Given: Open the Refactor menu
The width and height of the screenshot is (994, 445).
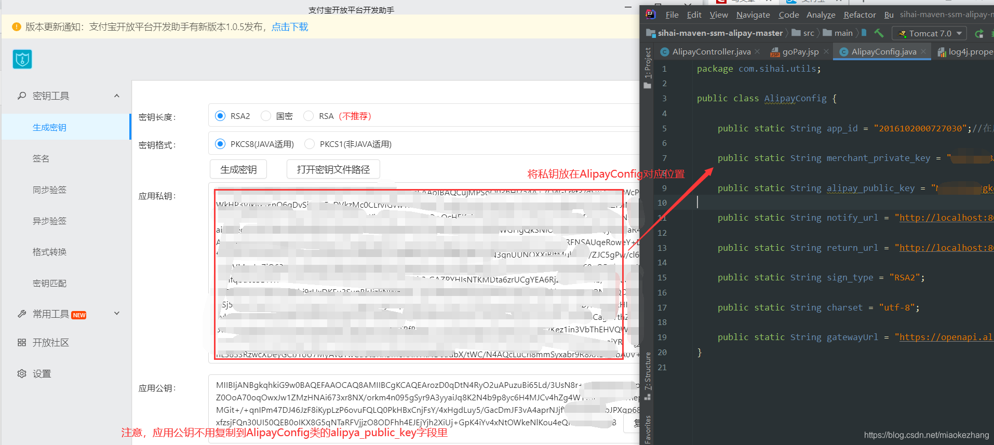Looking at the screenshot, I should (x=859, y=15).
